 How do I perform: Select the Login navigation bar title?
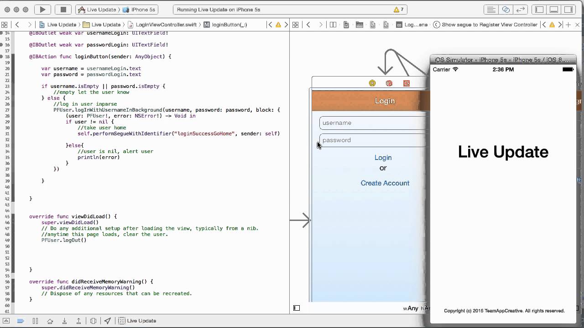[x=385, y=101]
